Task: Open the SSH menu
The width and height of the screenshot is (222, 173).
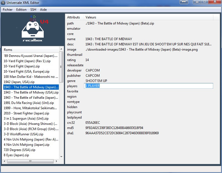Action: [33, 10]
